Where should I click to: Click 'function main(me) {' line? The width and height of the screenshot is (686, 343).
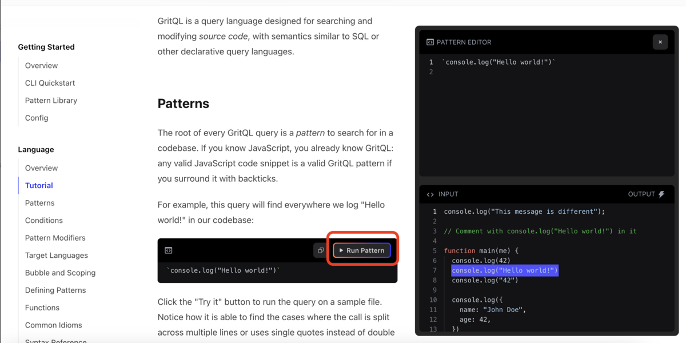tap(481, 250)
